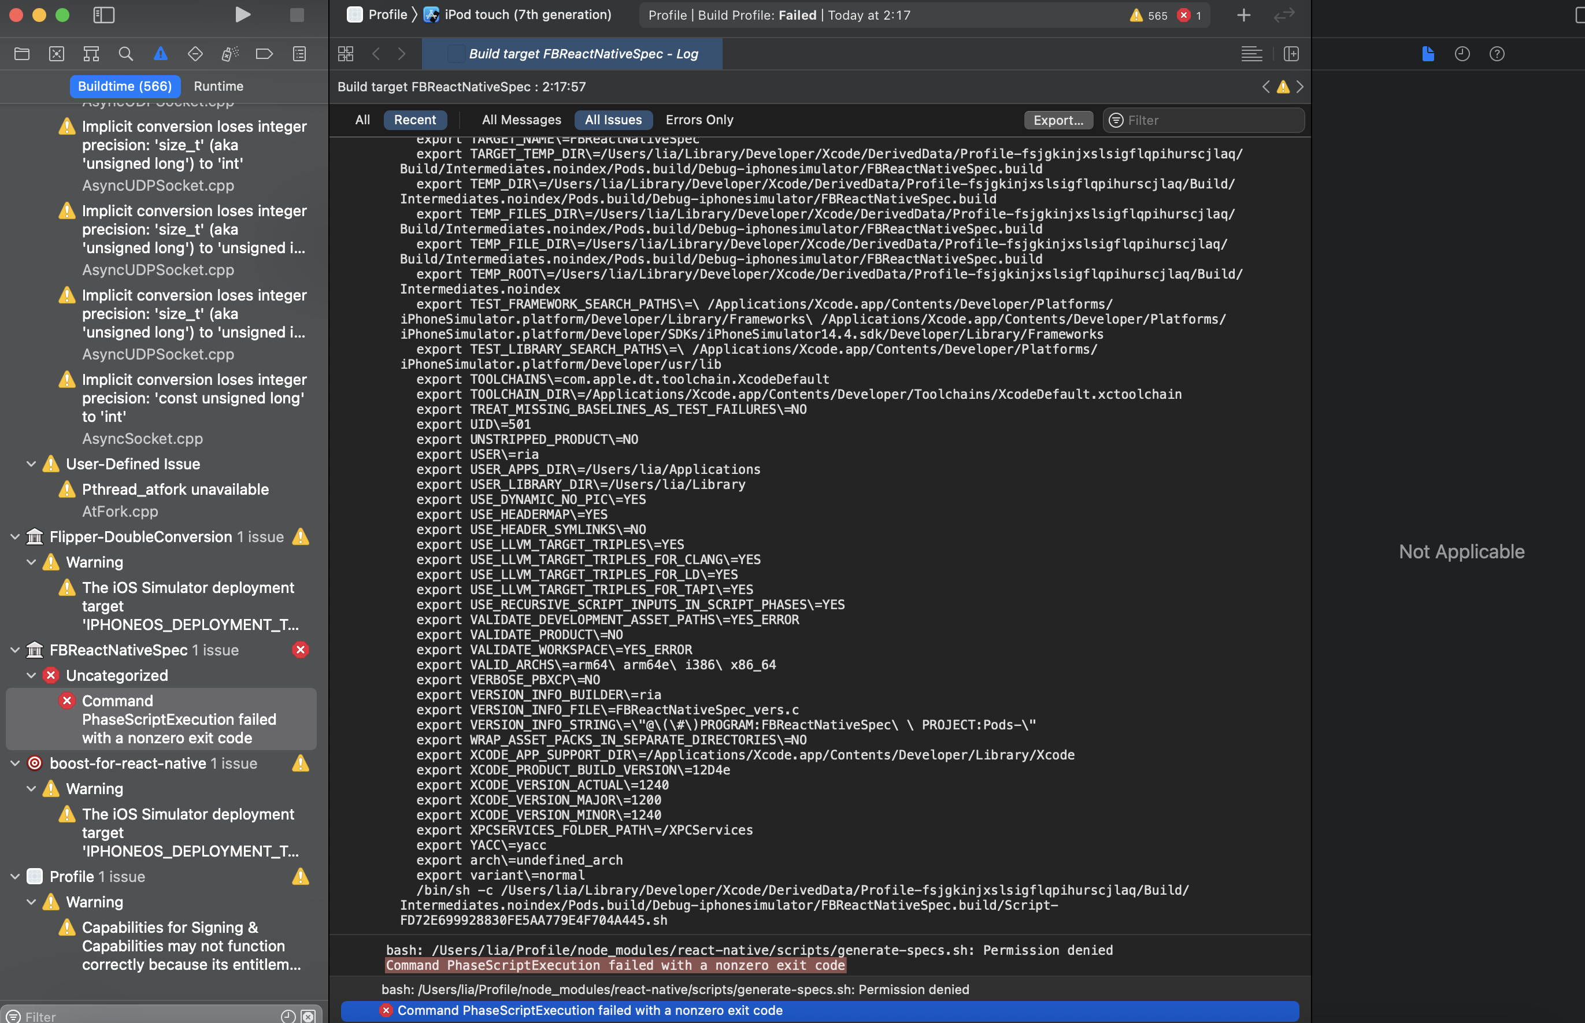Collapse the User-Defined Issue group
Screen dimensions: 1585x1023
pos(31,464)
